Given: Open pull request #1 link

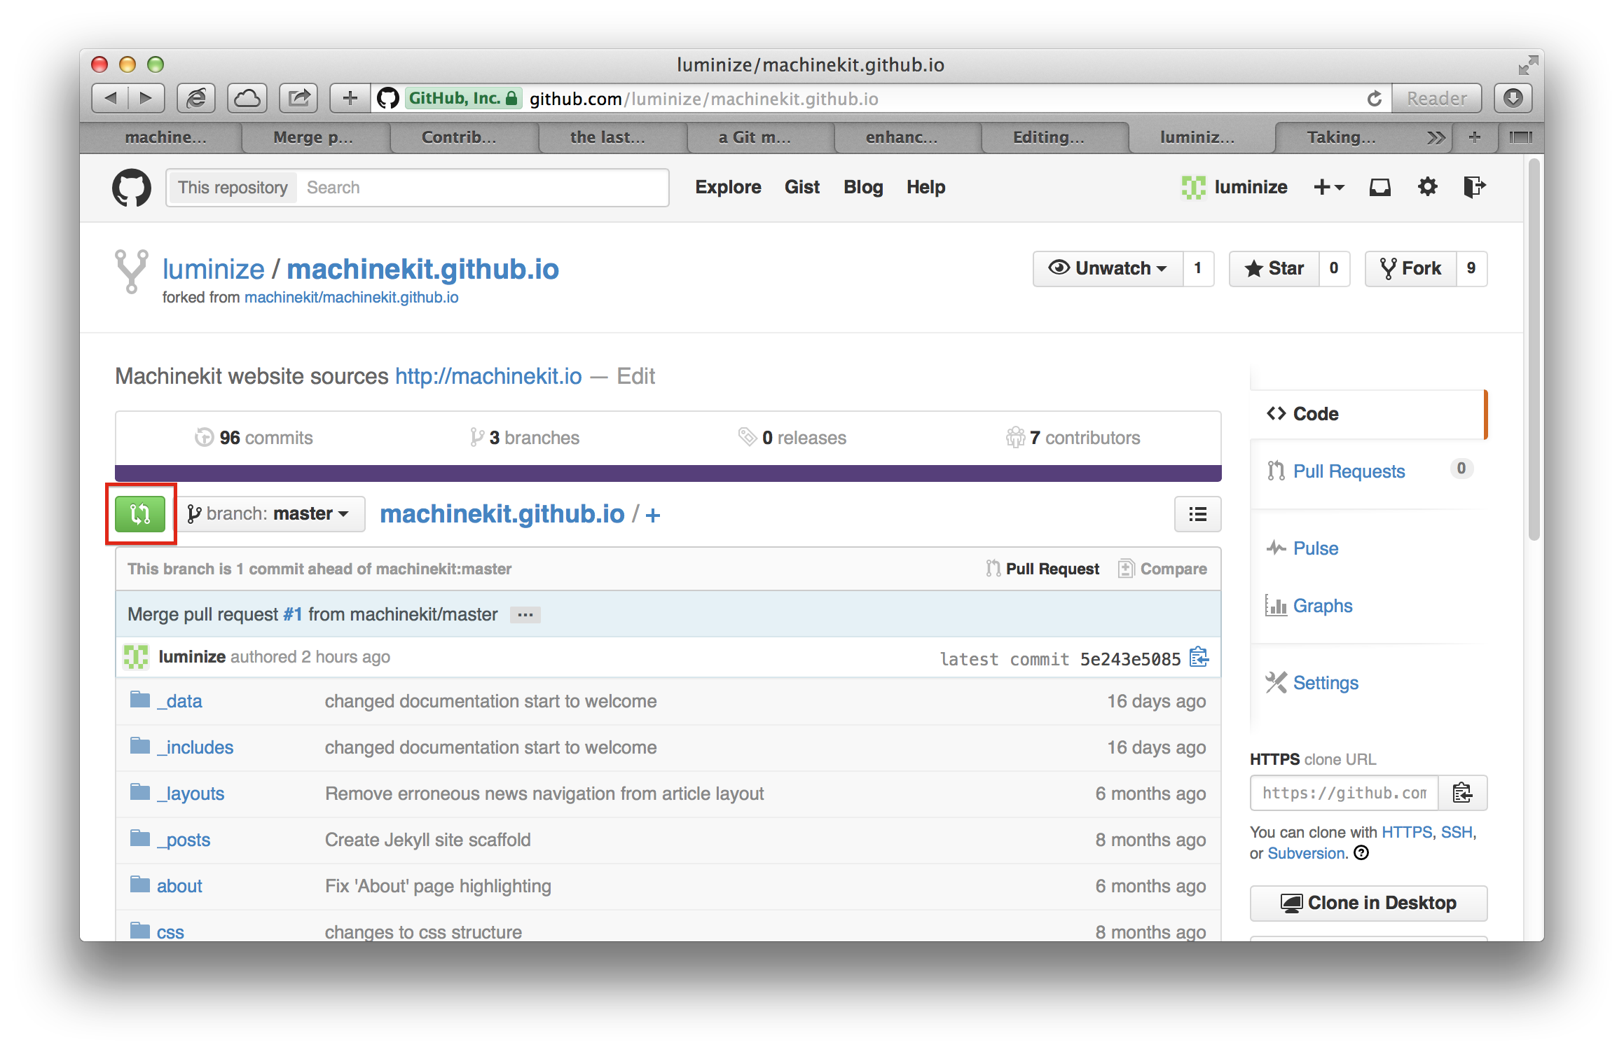Looking at the screenshot, I should [293, 615].
